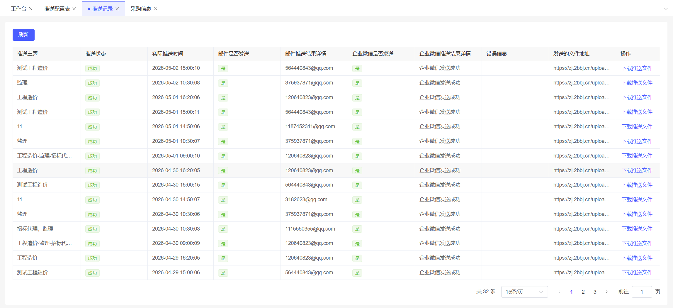Download file for 2026-05-02 15:00:10 row
The height and width of the screenshot is (308, 673).
[637, 68]
